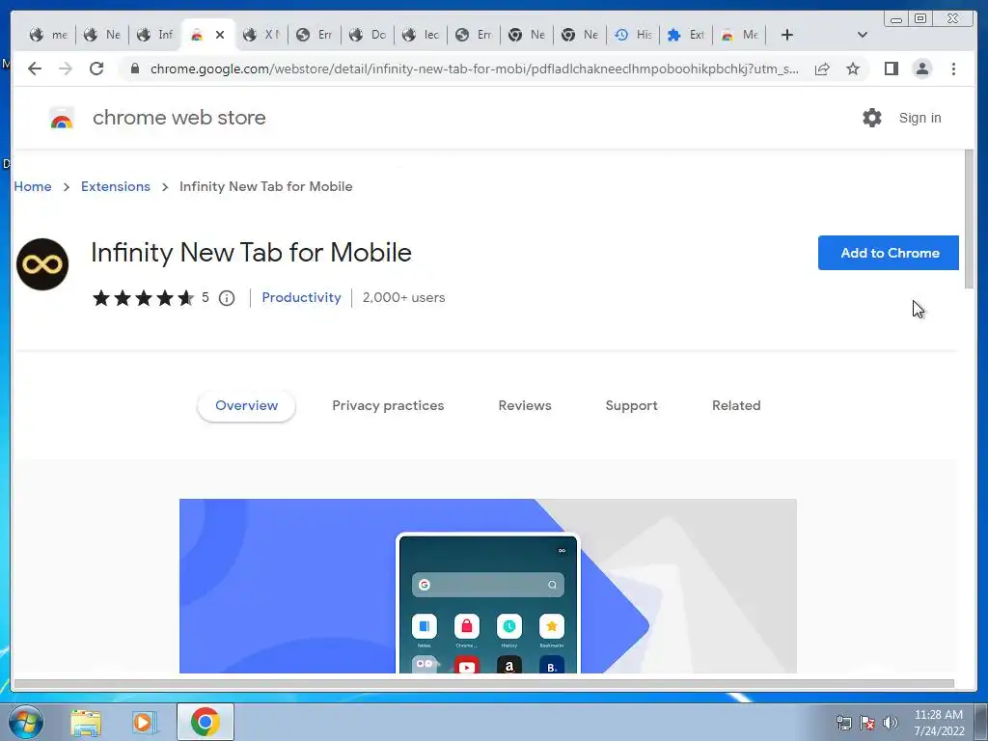Click the Infinity extension logo
This screenshot has height=741, width=988.
[x=42, y=264]
